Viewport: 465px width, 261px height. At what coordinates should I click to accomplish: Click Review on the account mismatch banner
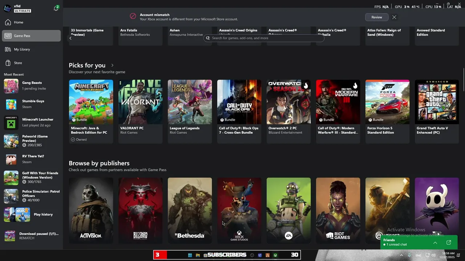point(377,17)
